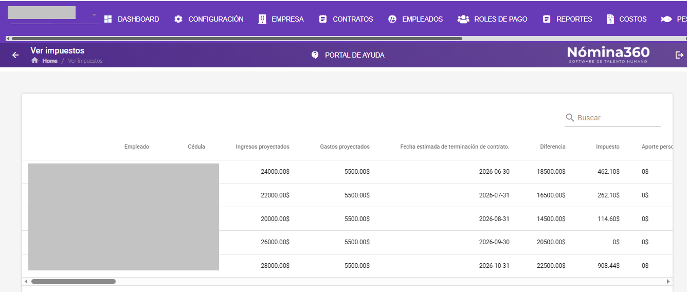The height and width of the screenshot is (292, 687).
Task: Click the date 2026-07-31
Action: (x=494, y=195)
